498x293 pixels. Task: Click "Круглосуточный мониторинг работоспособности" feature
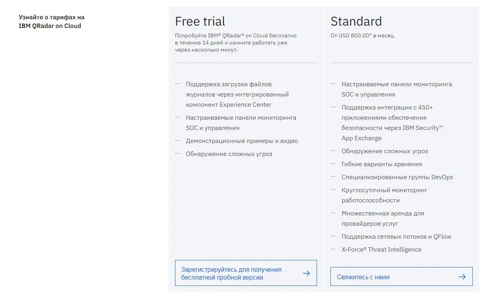[x=384, y=195]
